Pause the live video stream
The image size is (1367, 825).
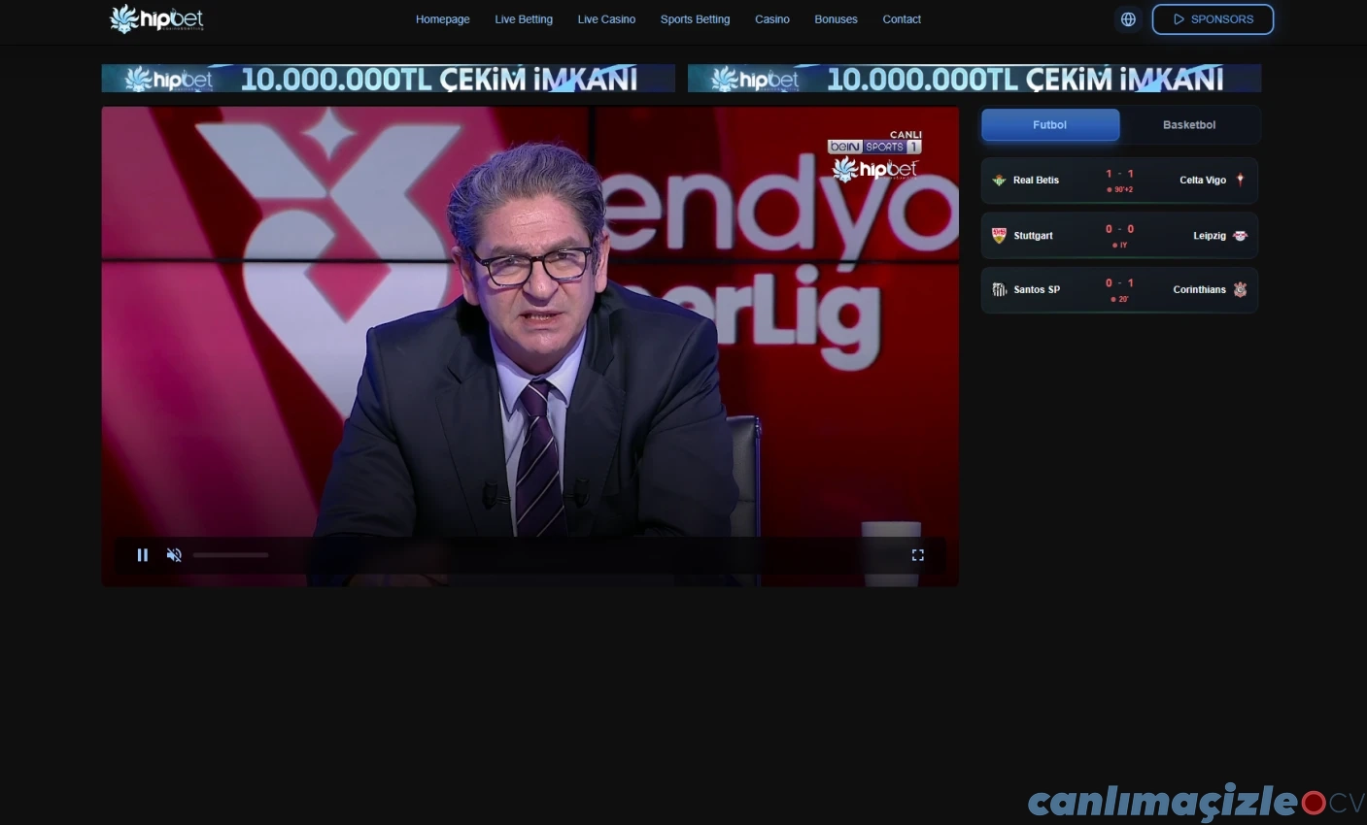click(x=143, y=555)
